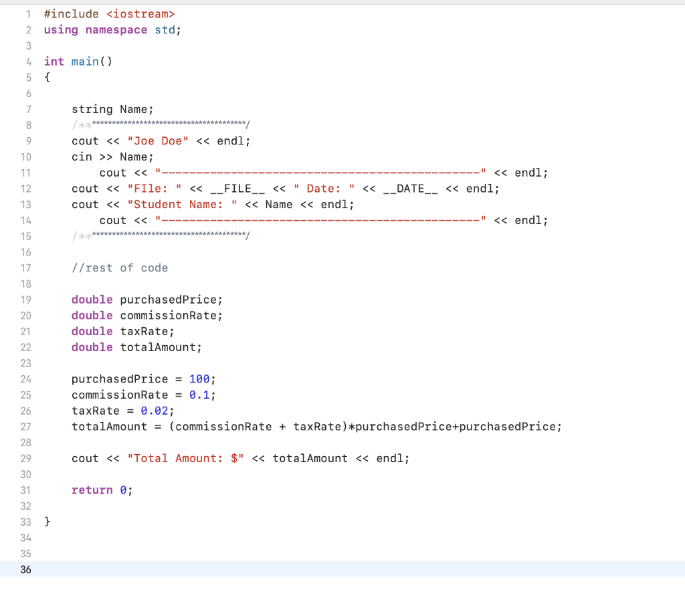Click the double purchasedPrice; declaration
This screenshot has height=604, width=685.
coord(147,299)
